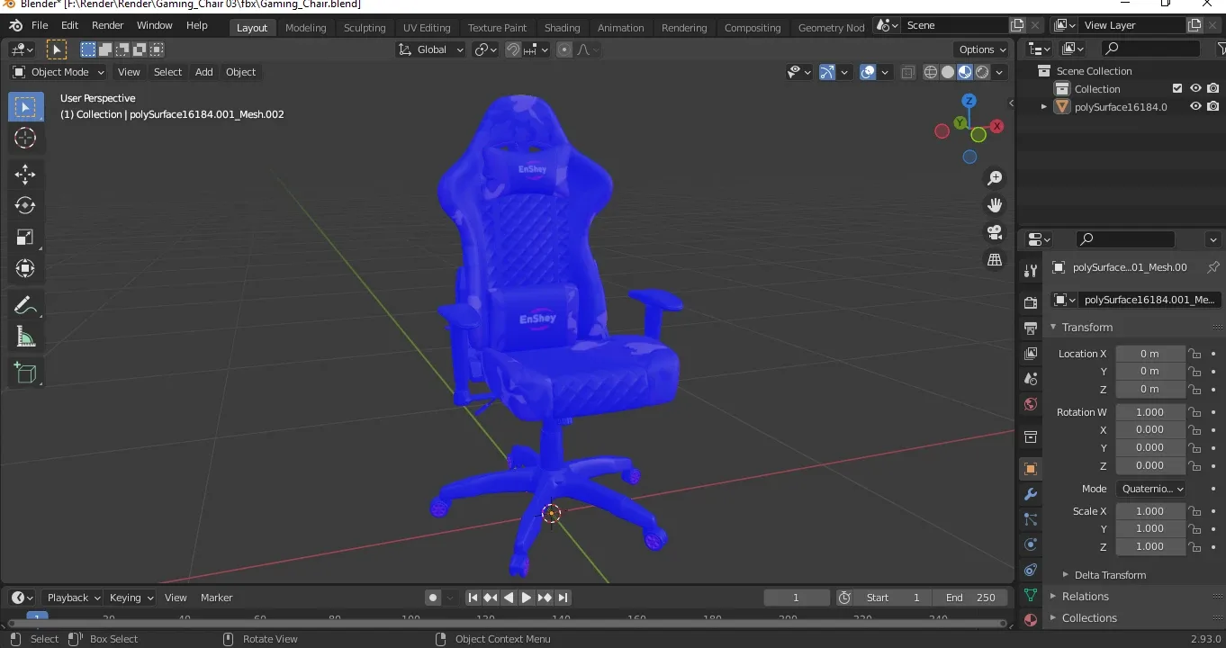Open the Object properties tab
Viewport: 1226px width, 648px height.
[x=1031, y=469]
